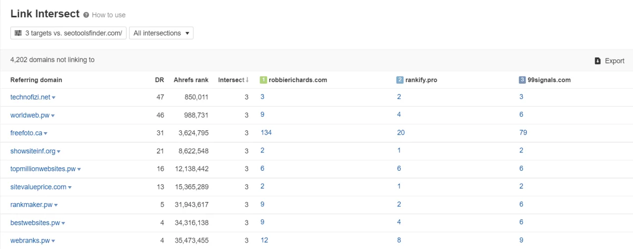Expand the bestwebsites.pw domain arrow
Screen dimensions: 633x249
tap(63, 223)
